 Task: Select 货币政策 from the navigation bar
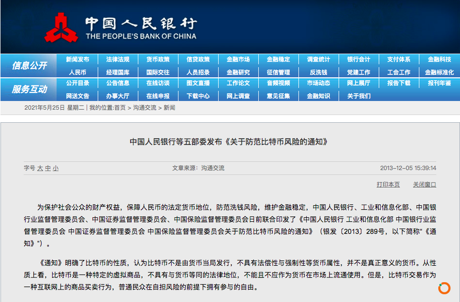pyautogui.click(x=158, y=59)
